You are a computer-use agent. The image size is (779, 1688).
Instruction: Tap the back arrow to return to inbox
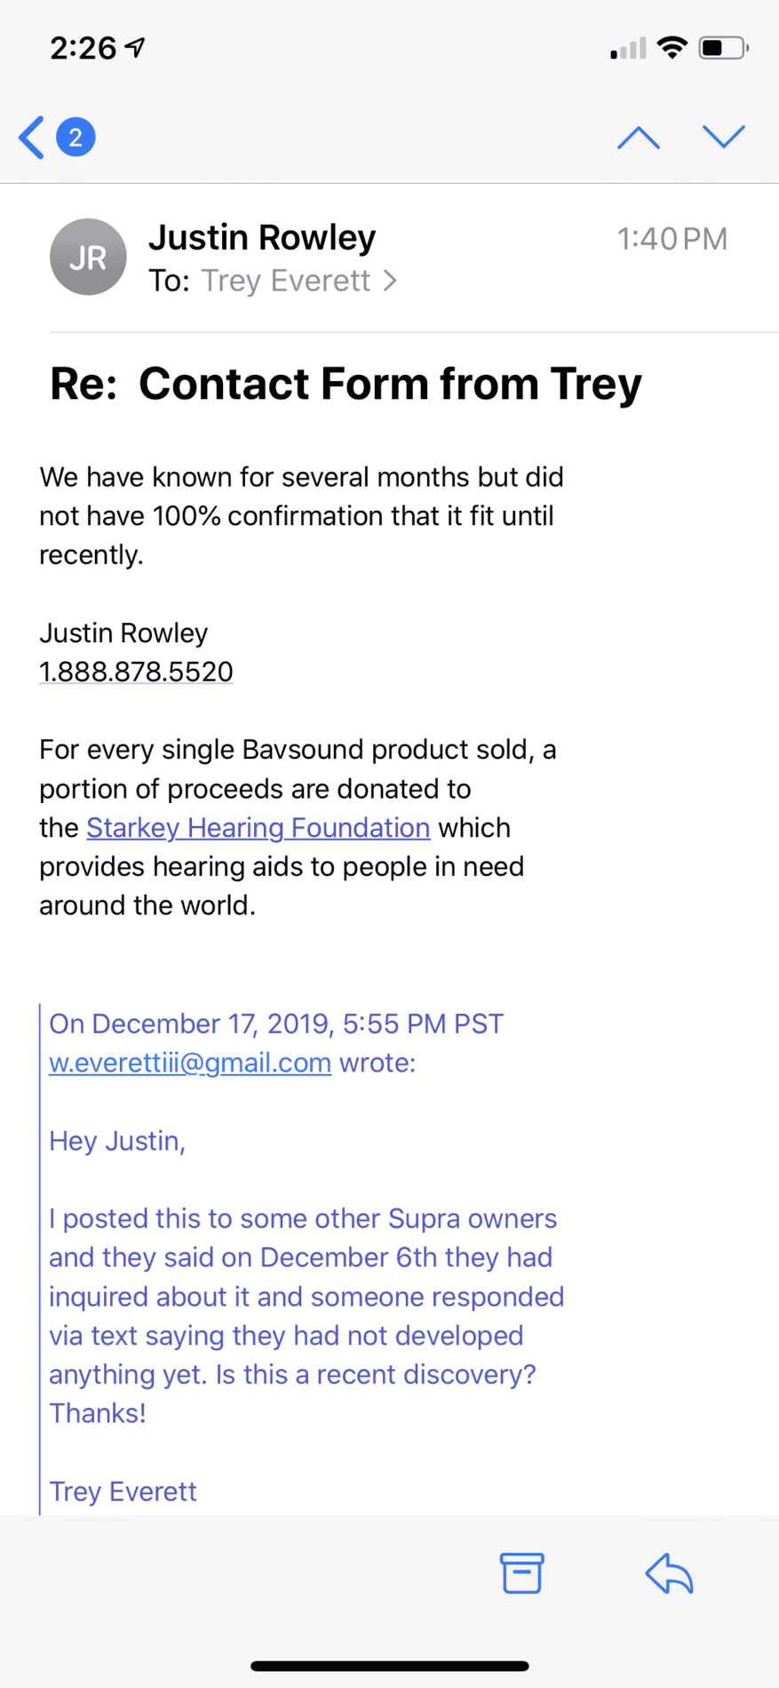click(32, 138)
